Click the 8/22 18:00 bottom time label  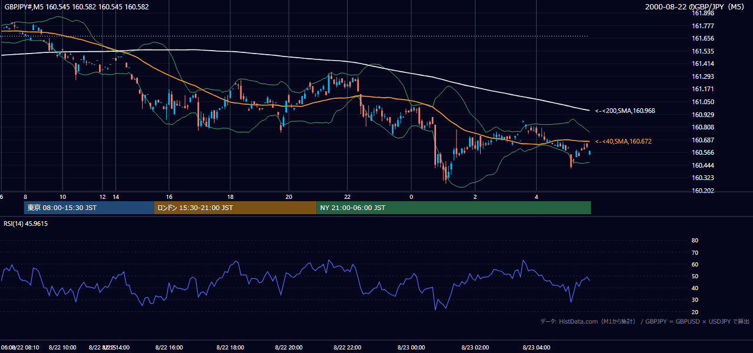[229, 347]
